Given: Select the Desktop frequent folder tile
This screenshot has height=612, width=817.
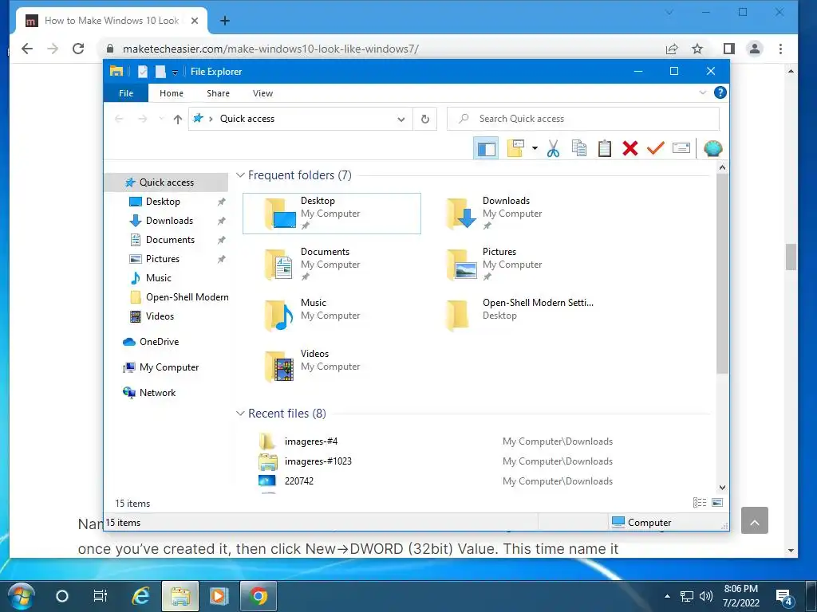Looking at the screenshot, I should coord(332,214).
